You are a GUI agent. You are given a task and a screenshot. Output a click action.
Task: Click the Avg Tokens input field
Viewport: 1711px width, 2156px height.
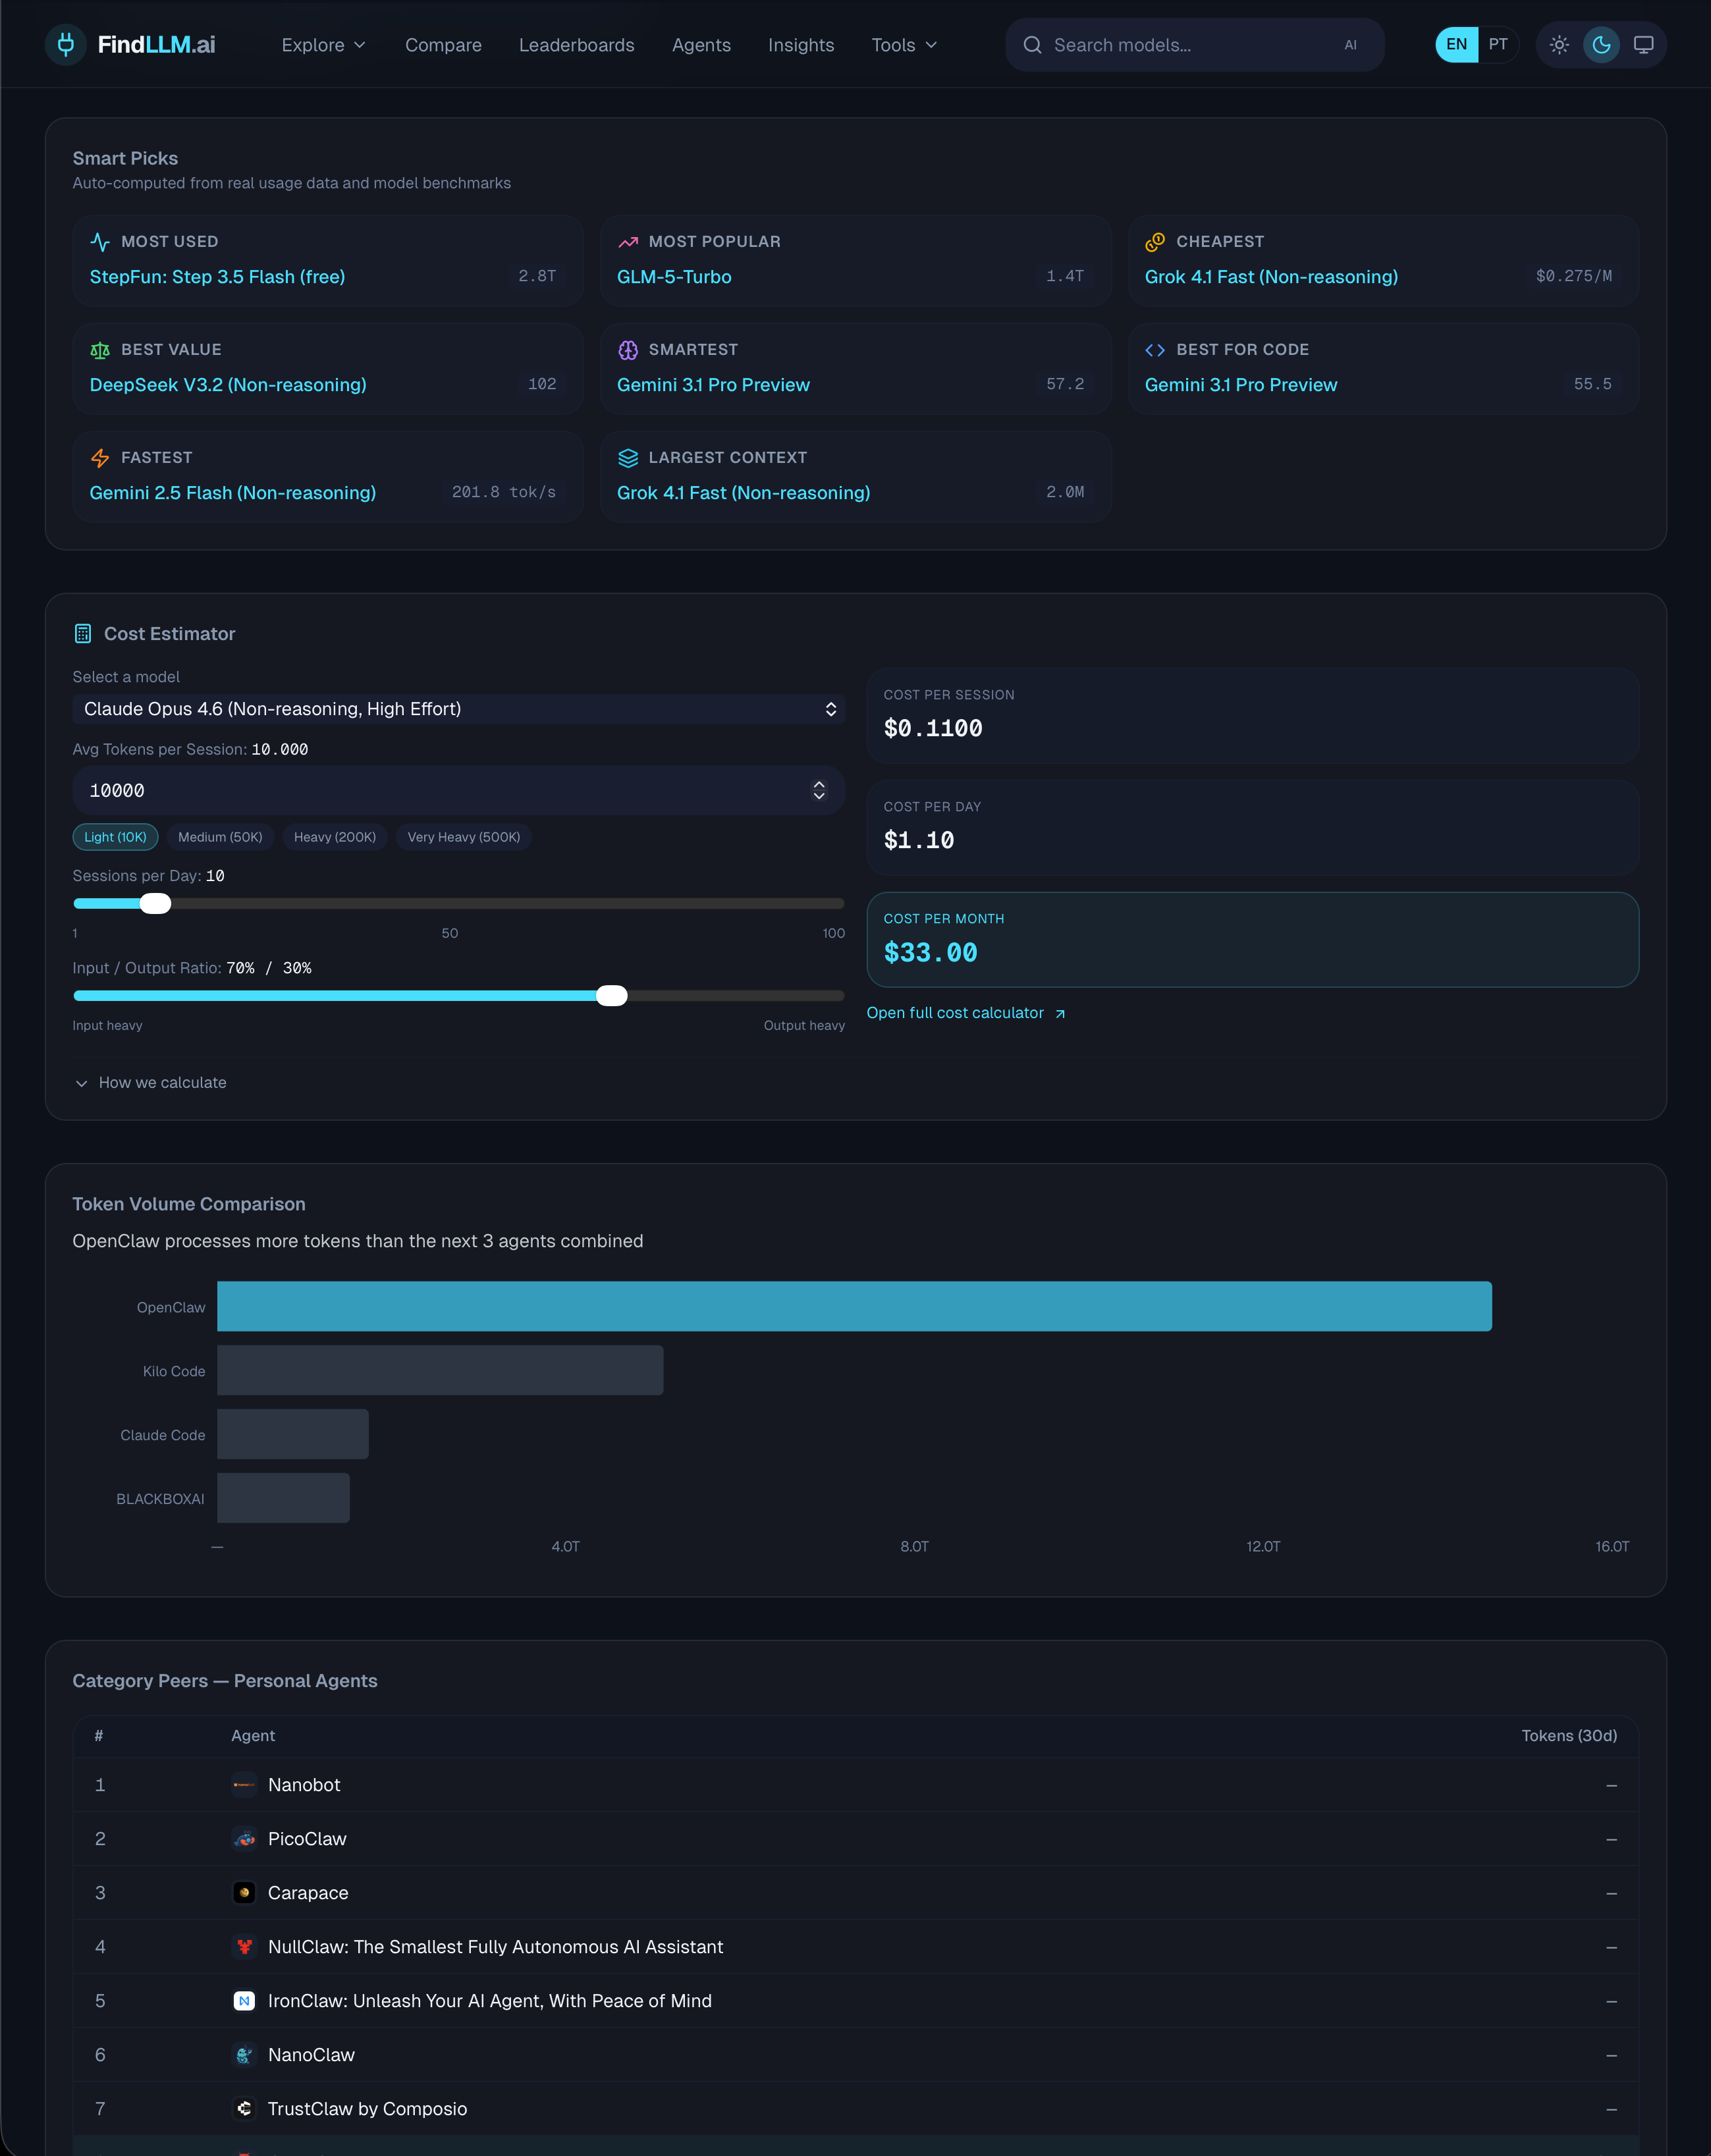click(x=440, y=791)
